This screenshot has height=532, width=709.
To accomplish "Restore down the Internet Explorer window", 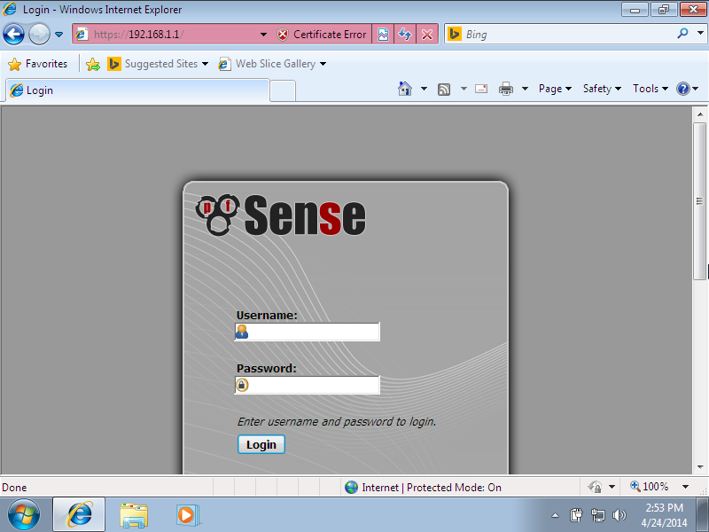I will (663, 10).
